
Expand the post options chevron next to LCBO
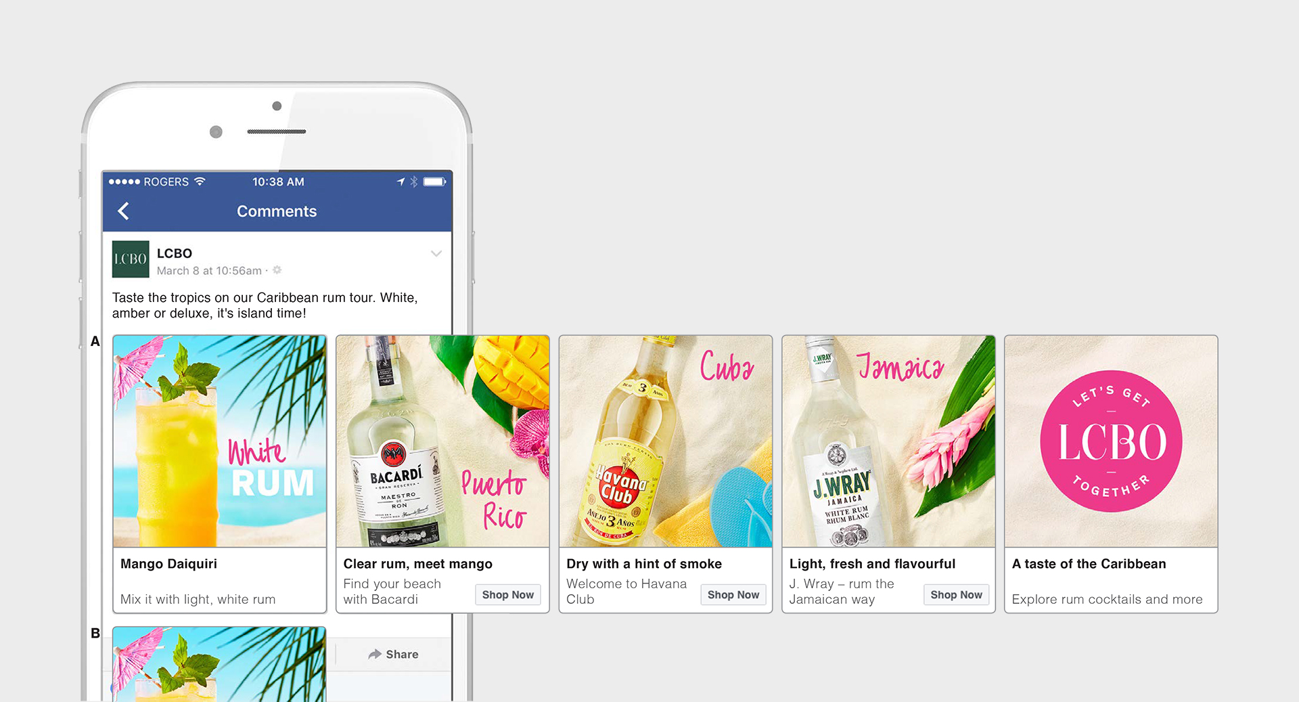[x=436, y=254]
